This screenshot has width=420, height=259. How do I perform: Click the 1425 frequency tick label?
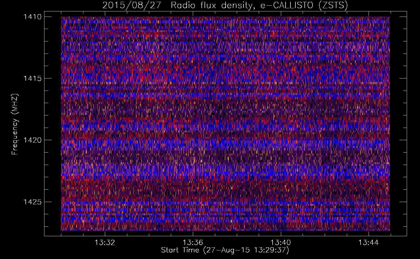[x=32, y=202]
